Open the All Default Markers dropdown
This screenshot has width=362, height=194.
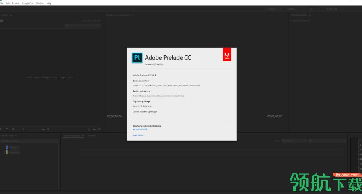click(x=29, y=141)
